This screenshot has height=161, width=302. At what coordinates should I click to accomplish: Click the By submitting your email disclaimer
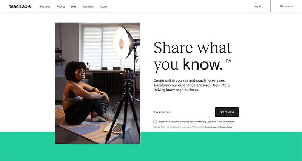click(193, 127)
